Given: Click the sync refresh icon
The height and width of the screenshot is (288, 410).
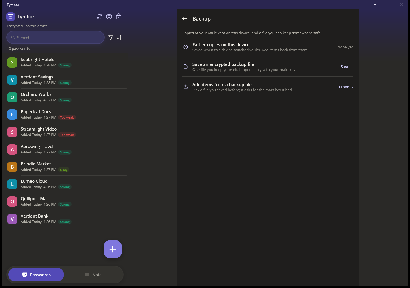Looking at the screenshot, I should tap(99, 17).
